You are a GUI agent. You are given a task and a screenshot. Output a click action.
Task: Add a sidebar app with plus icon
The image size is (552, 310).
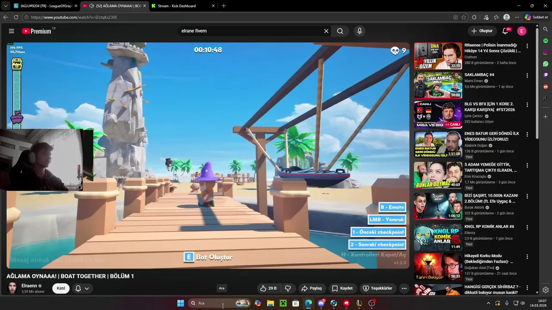(546, 117)
